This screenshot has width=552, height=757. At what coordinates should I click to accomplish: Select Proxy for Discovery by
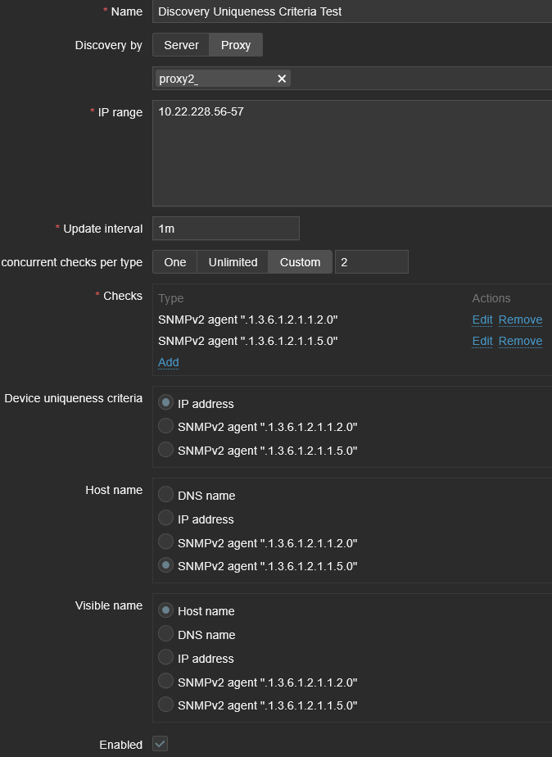point(236,45)
